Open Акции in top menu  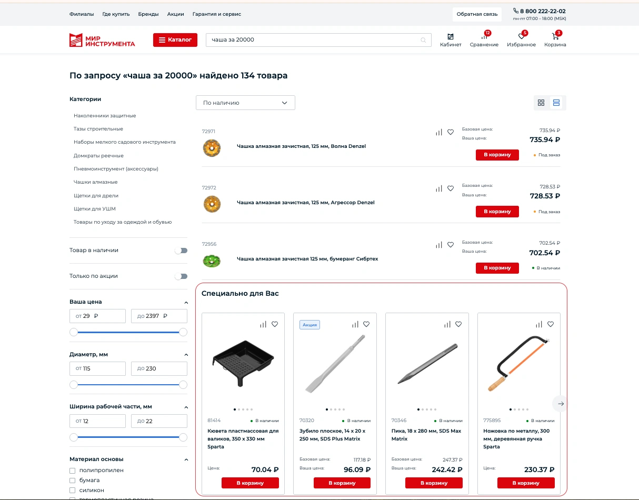click(176, 14)
